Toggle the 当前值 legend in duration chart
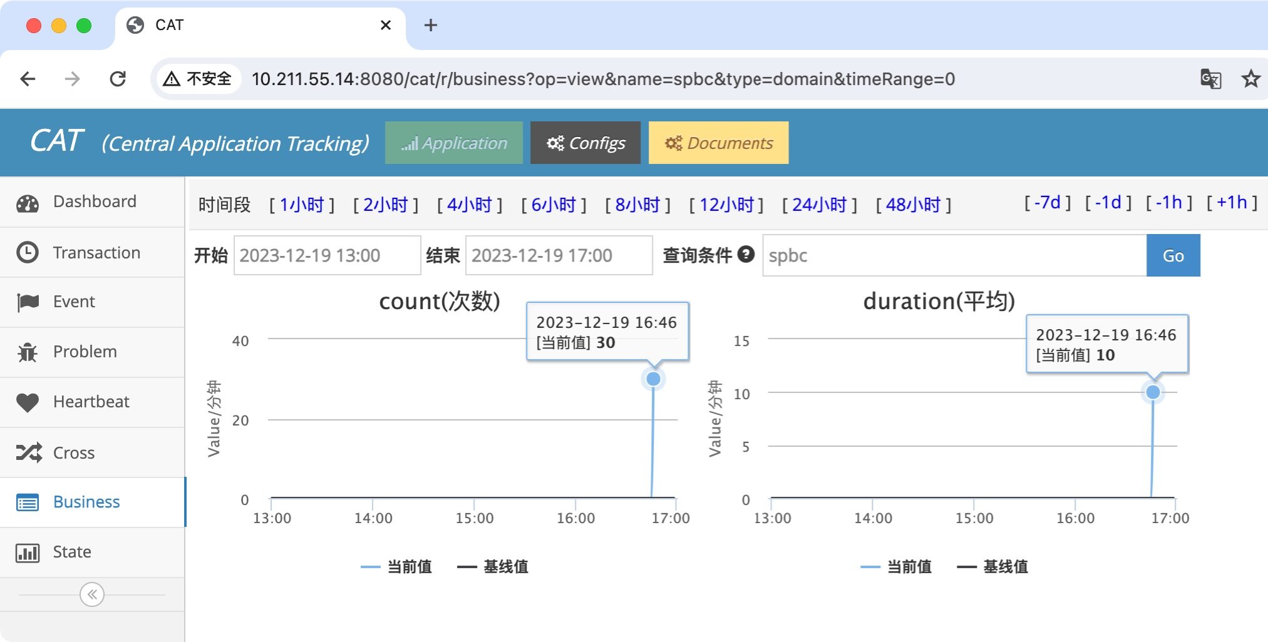 [x=896, y=567]
